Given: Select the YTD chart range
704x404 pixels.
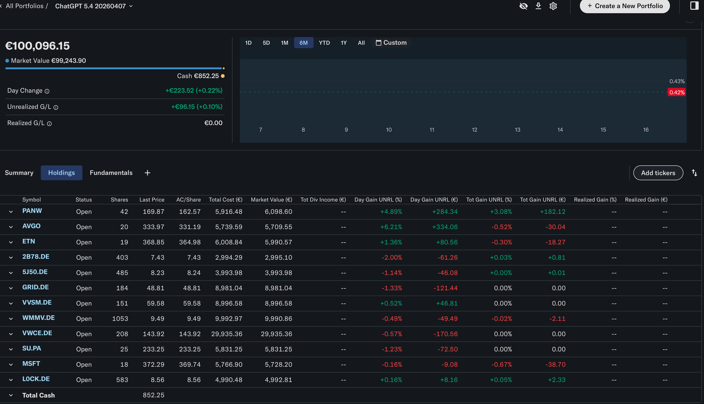Looking at the screenshot, I should coord(324,43).
